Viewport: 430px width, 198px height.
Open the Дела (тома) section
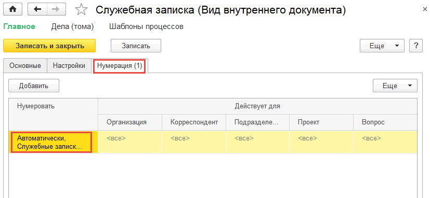pos(72,27)
